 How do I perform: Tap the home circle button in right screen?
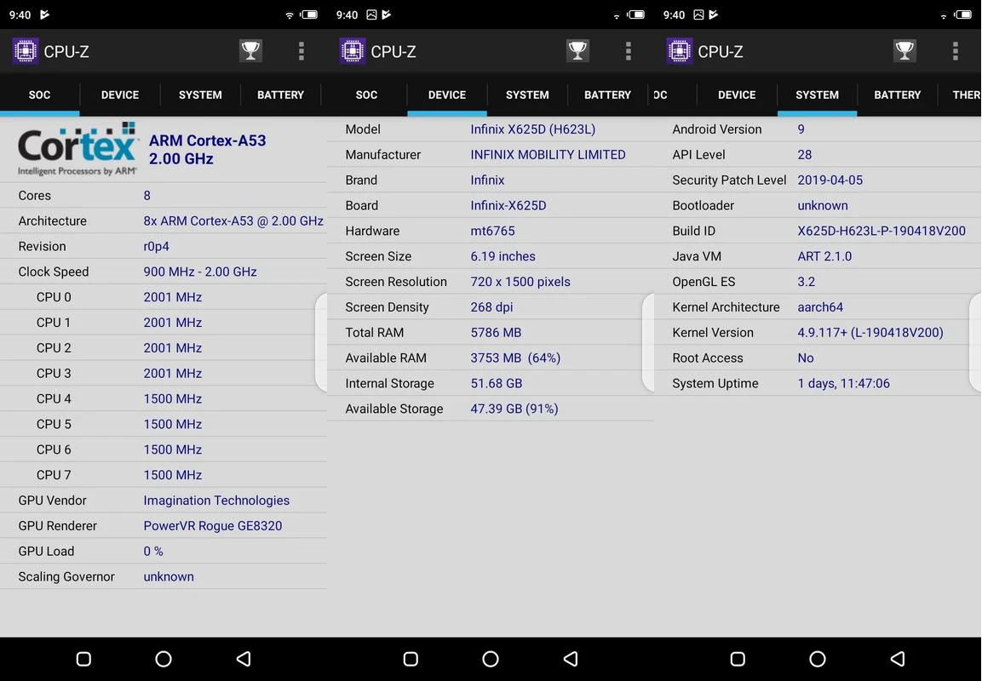point(818,659)
